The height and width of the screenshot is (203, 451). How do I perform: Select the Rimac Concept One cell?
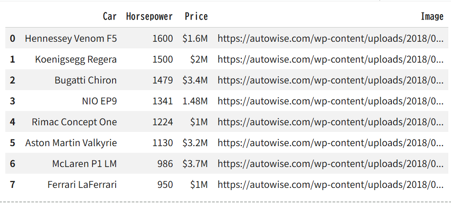[74, 122]
